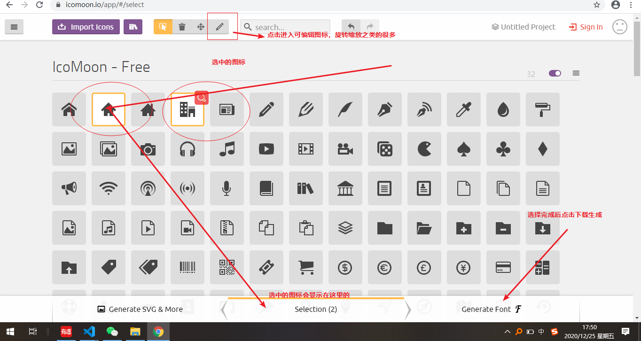Click the Sign In link
The image size is (641, 341).
click(x=586, y=27)
